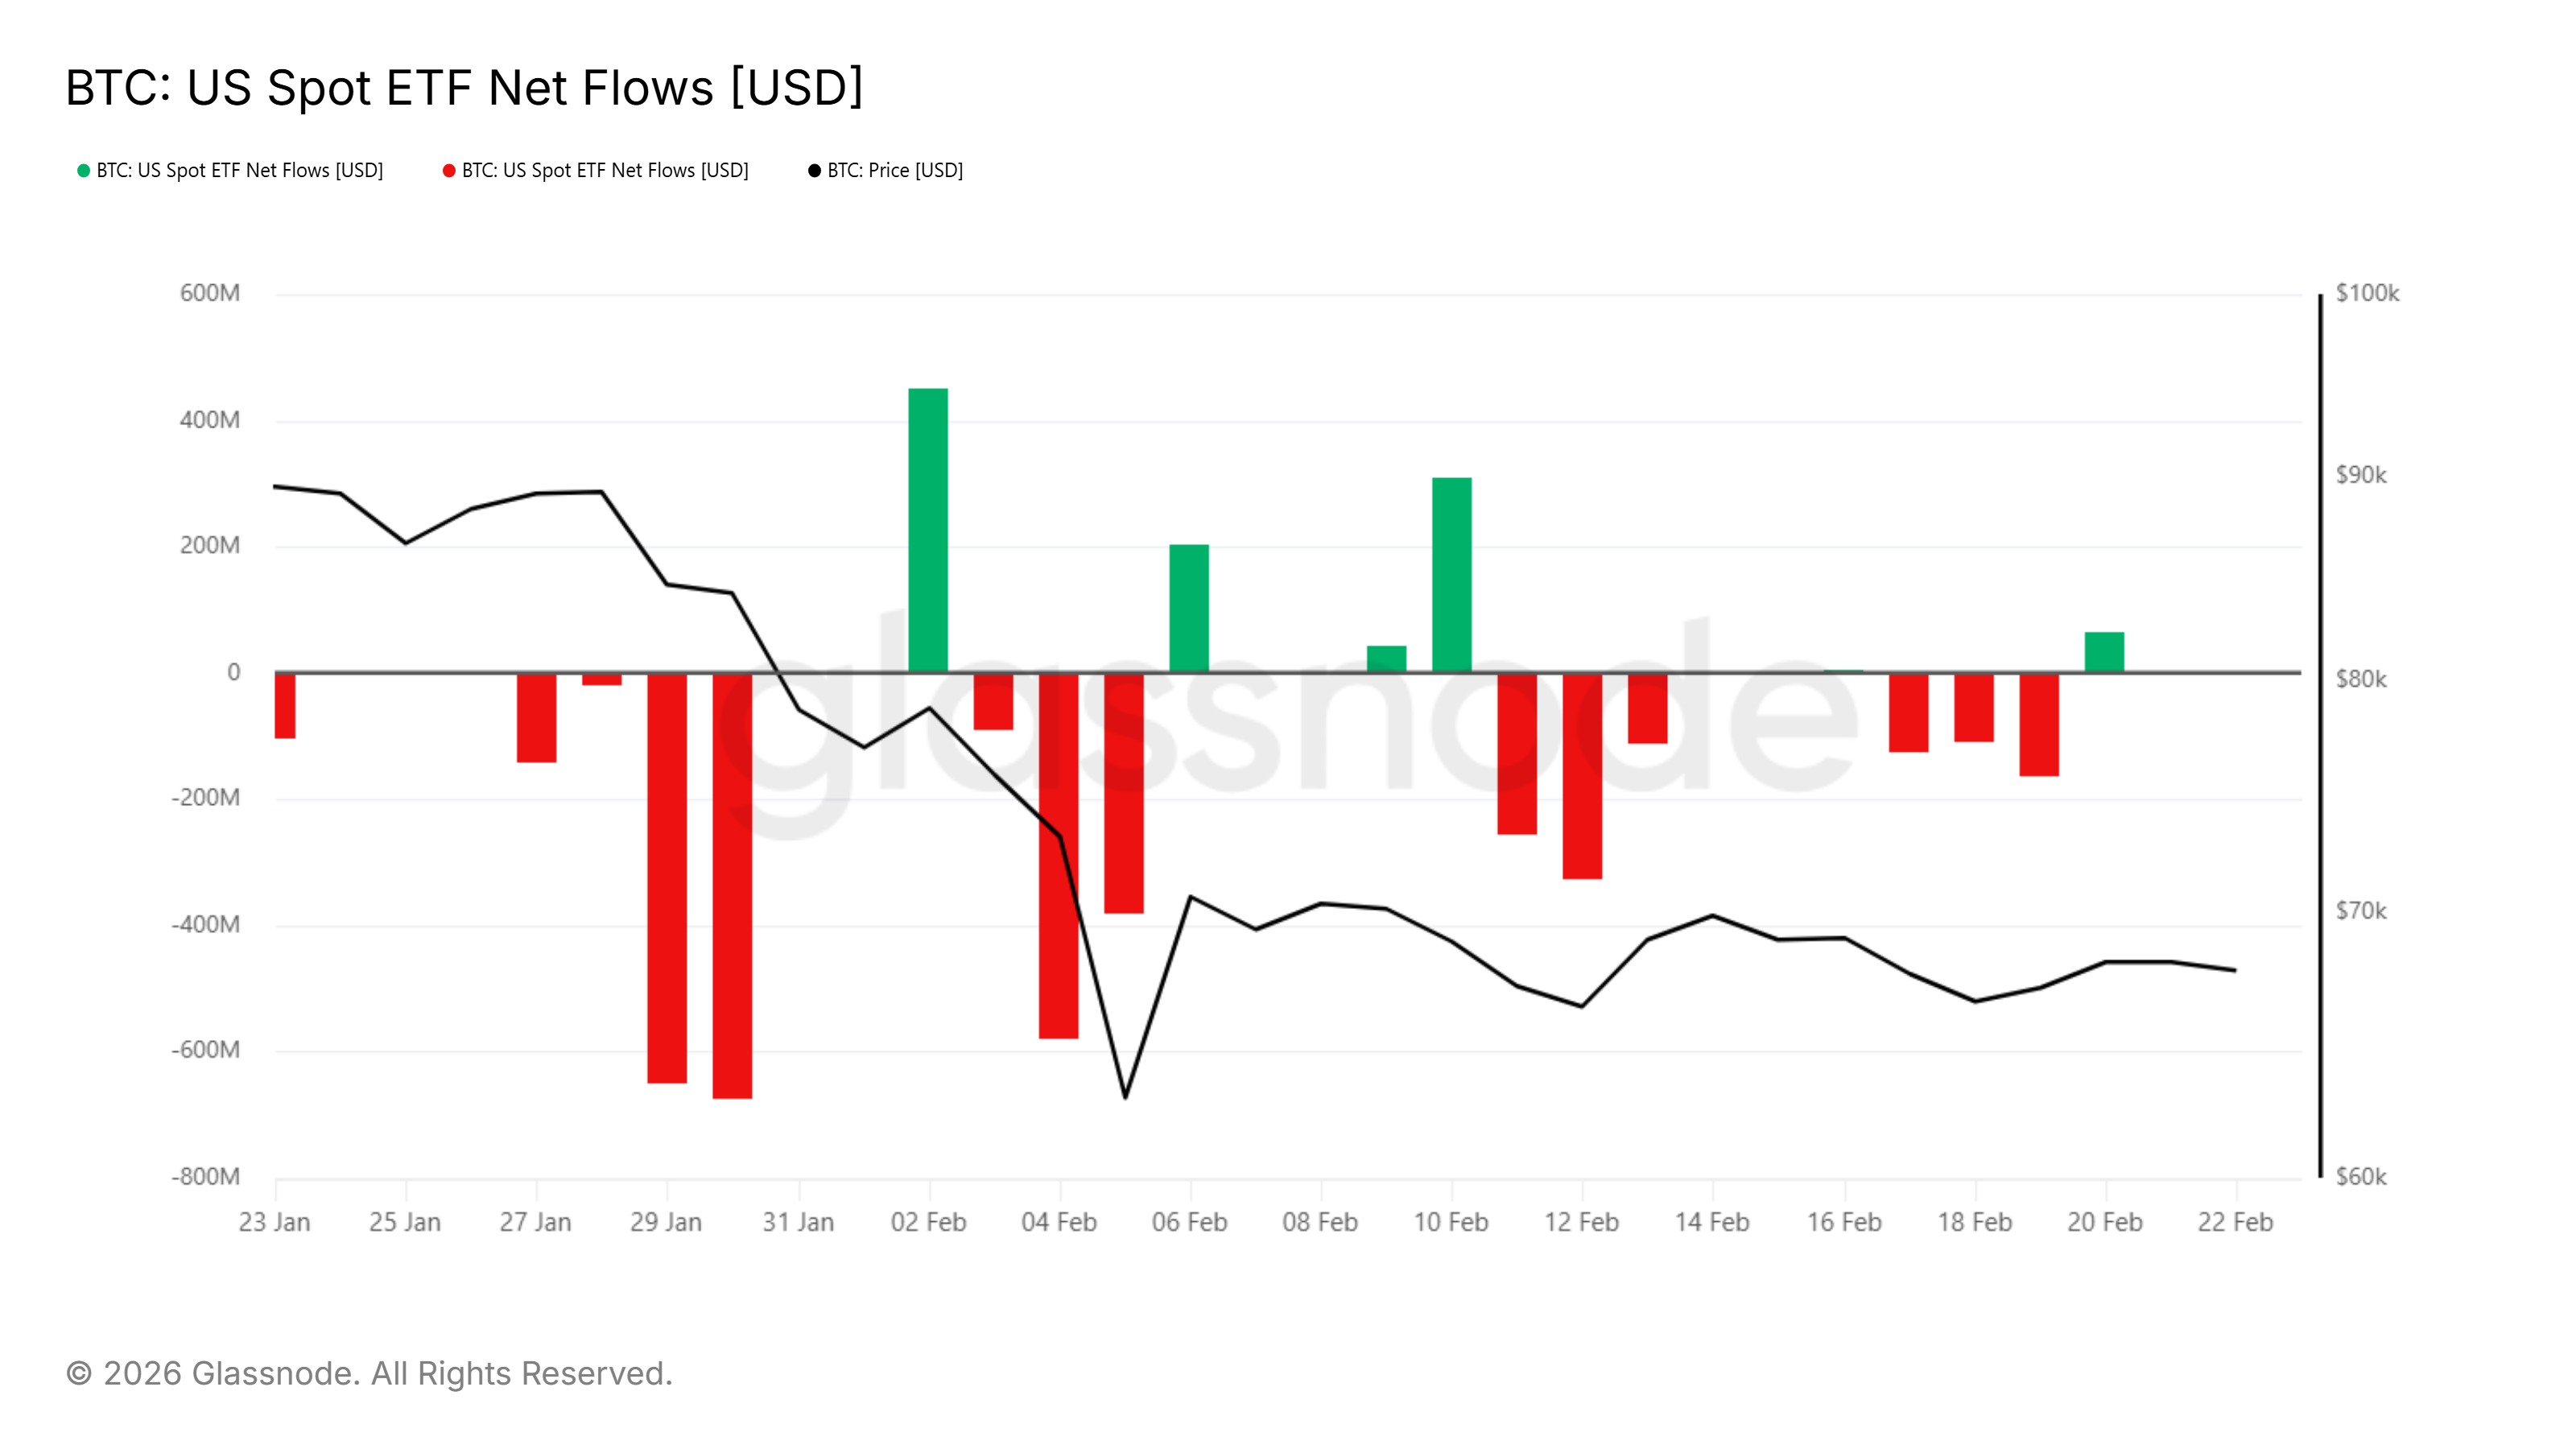Click the red legend dot for ETF Net Flows
The image size is (2576, 1449).
[x=449, y=171]
